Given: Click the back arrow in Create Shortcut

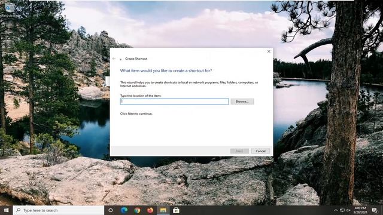Looking at the screenshot, I should coord(114,59).
